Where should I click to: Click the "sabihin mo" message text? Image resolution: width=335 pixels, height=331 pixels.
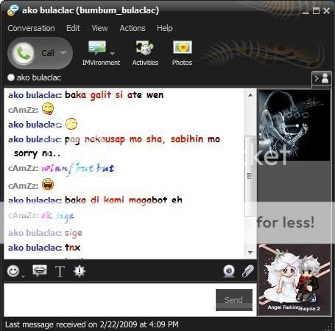(195, 139)
